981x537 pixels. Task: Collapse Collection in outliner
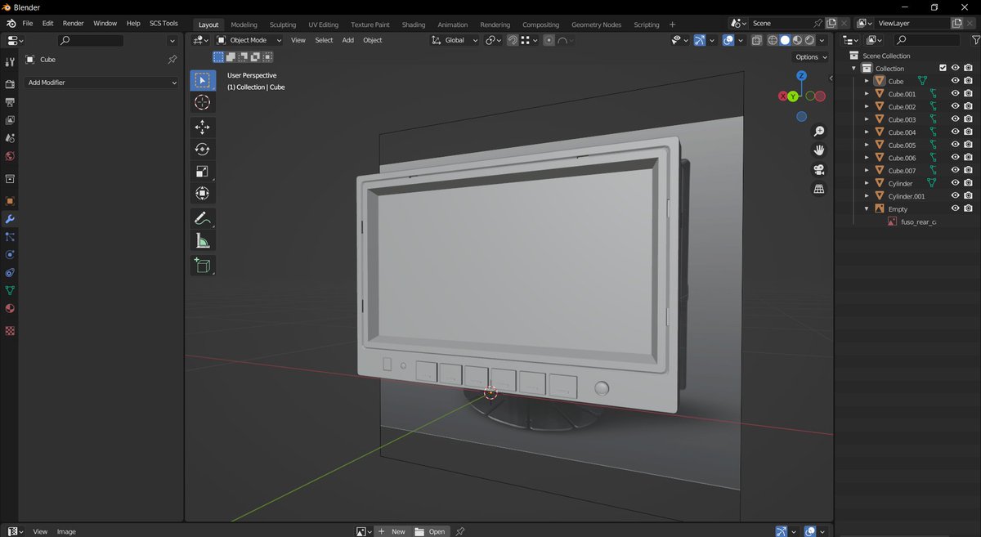click(854, 69)
